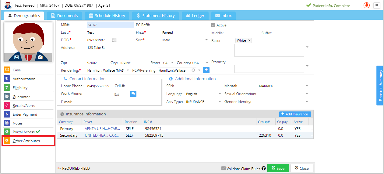Click the Validate Claim Rules help icon

pyautogui.click(x=263, y=169)
